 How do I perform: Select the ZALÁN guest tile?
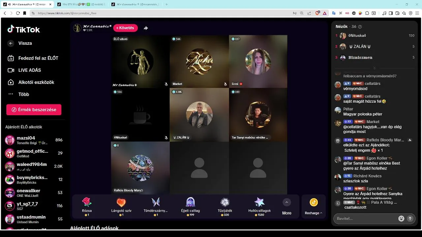click(199, 115)
